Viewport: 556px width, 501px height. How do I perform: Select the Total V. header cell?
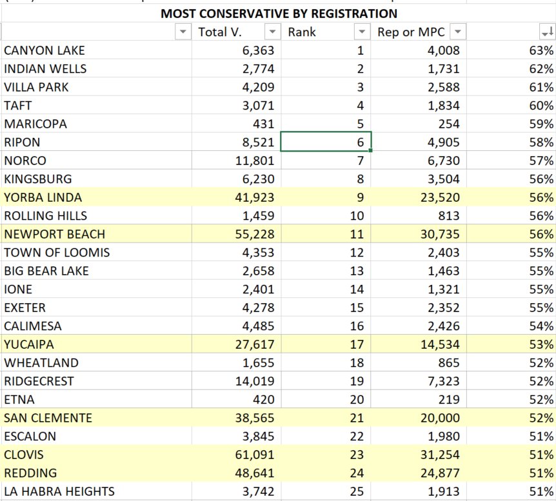coord(236,32)
